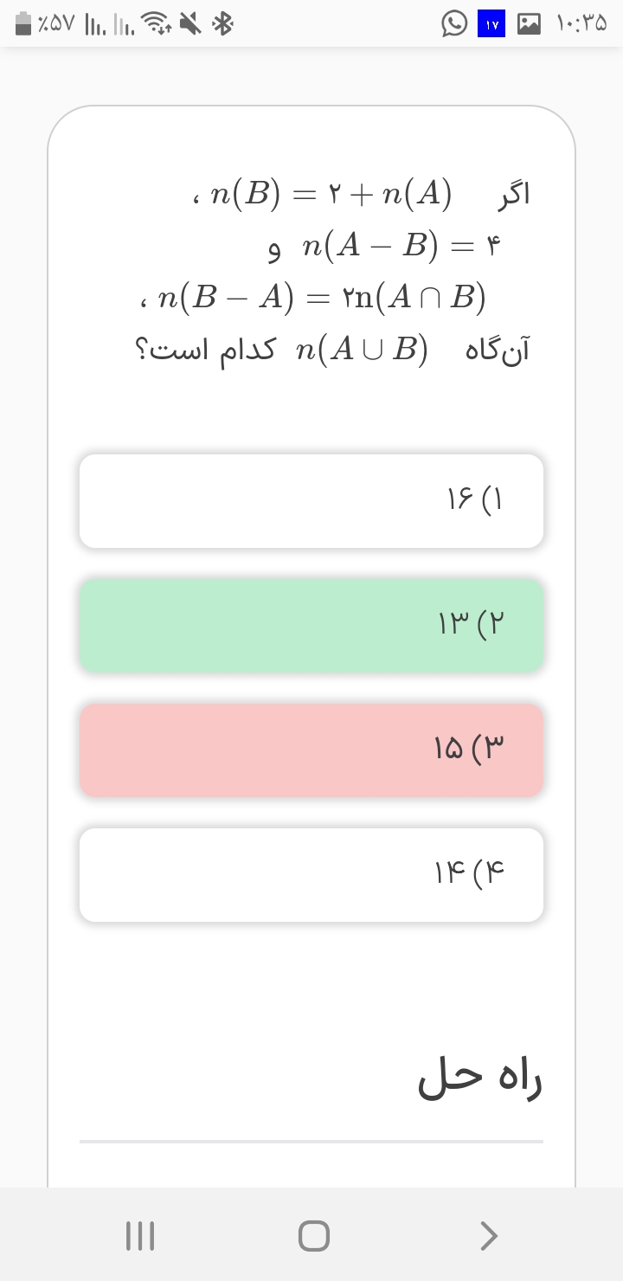Screen dimensions: 623x1281
Task: Tap the battery icon in status bar
Action: pyautogui.click(x=25, y=24)
